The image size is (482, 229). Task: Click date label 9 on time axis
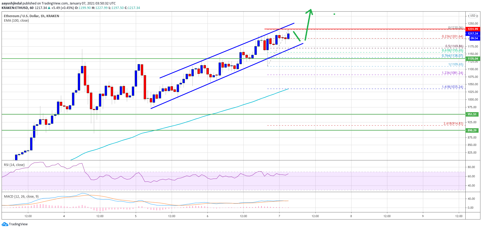(x=423, y=216)
